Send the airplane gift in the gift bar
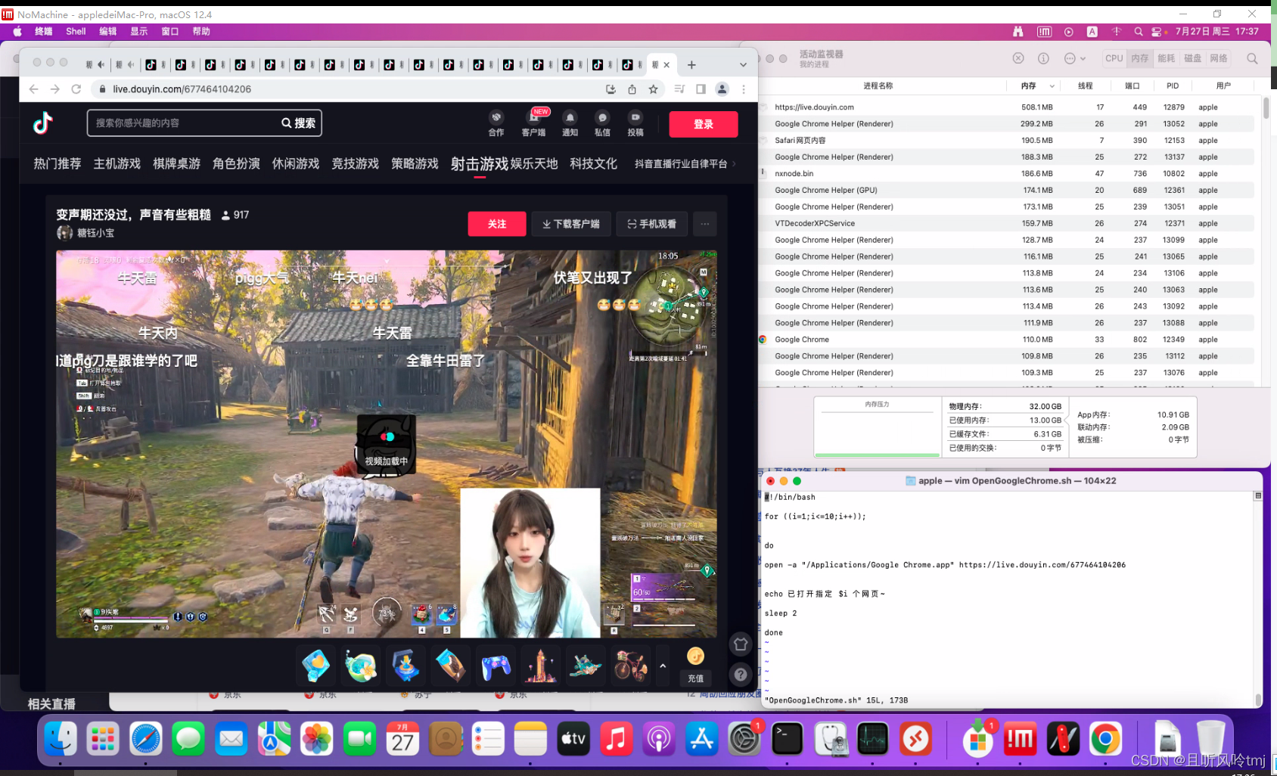 (x=586, y=666)
